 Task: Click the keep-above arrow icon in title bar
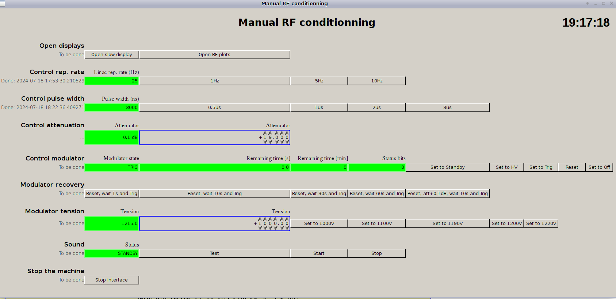point(588,3)
